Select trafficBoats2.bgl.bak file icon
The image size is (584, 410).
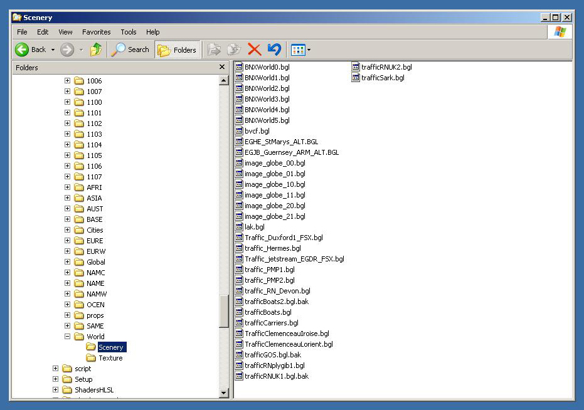tap(240, 302)
